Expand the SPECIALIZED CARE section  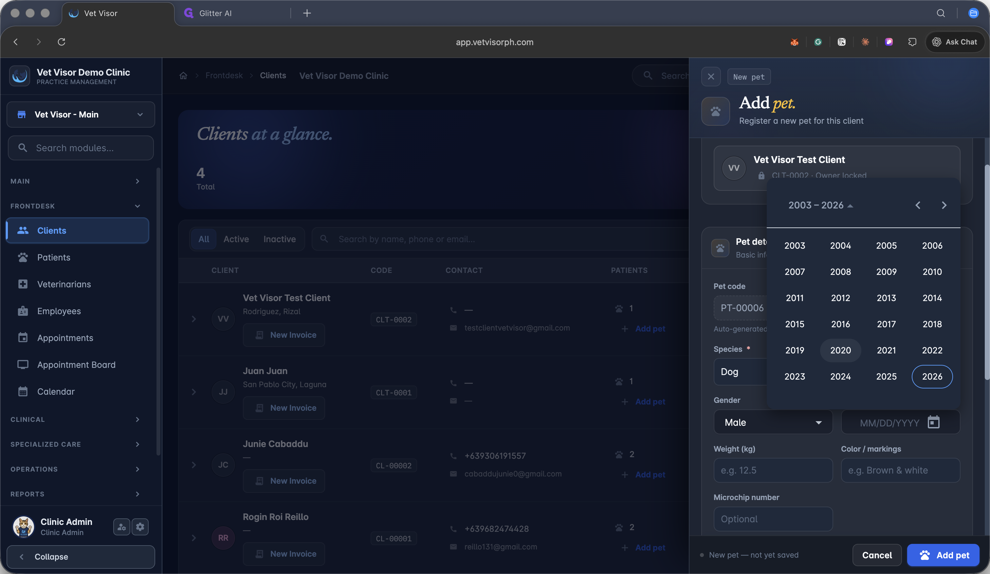tap(75, 444)
